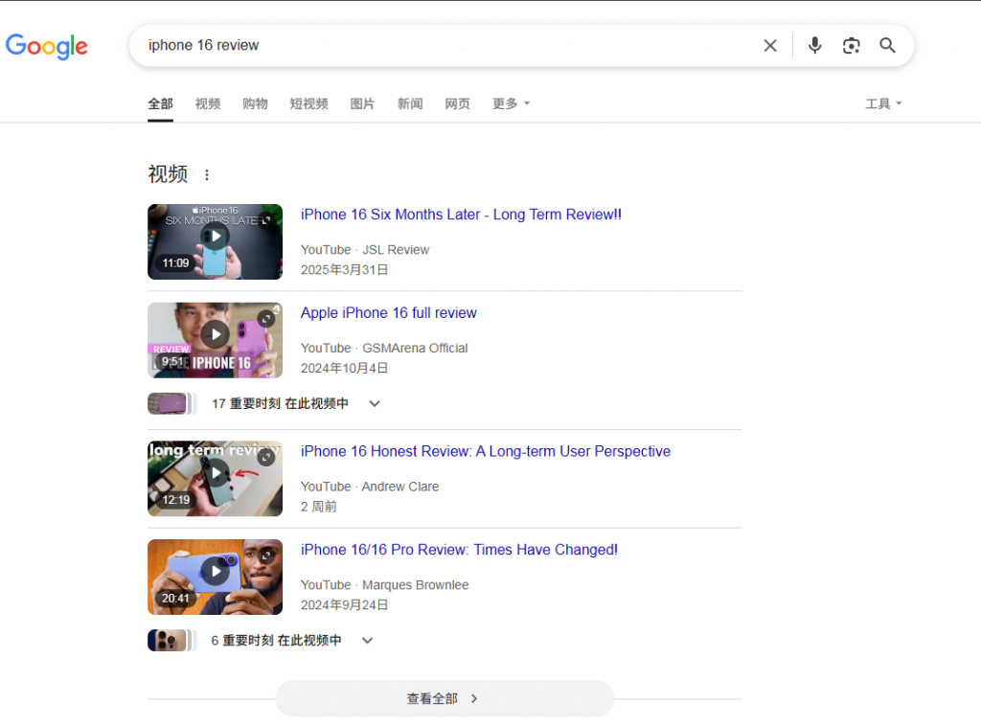981x726 pixels.
Task: Open iPhone 16 Six Months Later link
Action: pos(461,215)
